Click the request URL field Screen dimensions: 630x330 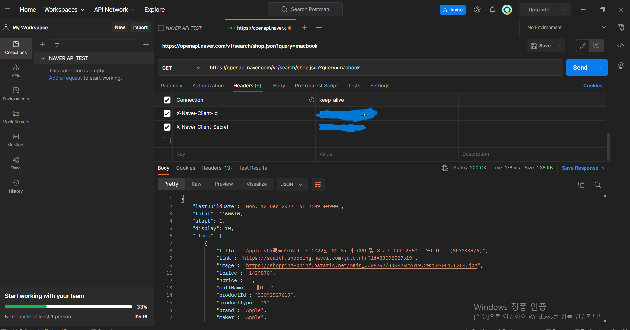(384, 68)
